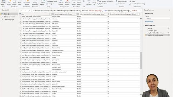The image size is (173, 97).
Task: Select the 'correlation custom visual' cell
Action: (64, 72)
